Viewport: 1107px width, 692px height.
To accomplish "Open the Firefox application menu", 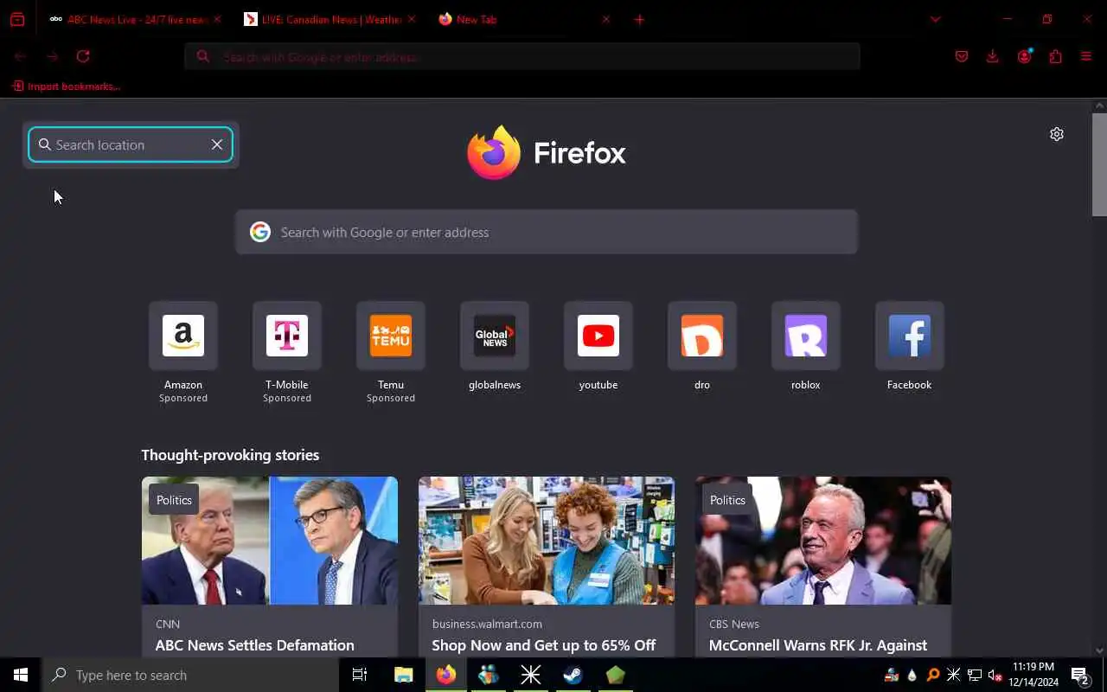I will (1086, 56).
